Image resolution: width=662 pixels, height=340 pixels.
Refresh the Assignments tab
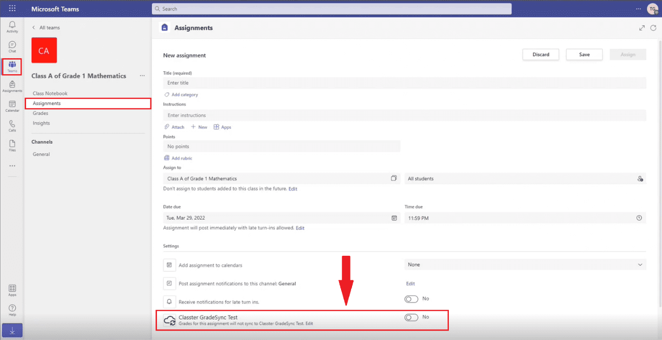pyautogui.click(x=653, y=28)
